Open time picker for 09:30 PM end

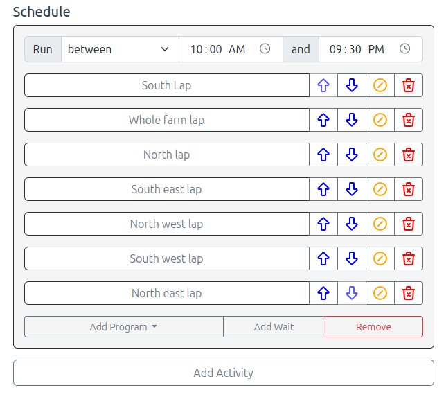[x=404, y=48]
